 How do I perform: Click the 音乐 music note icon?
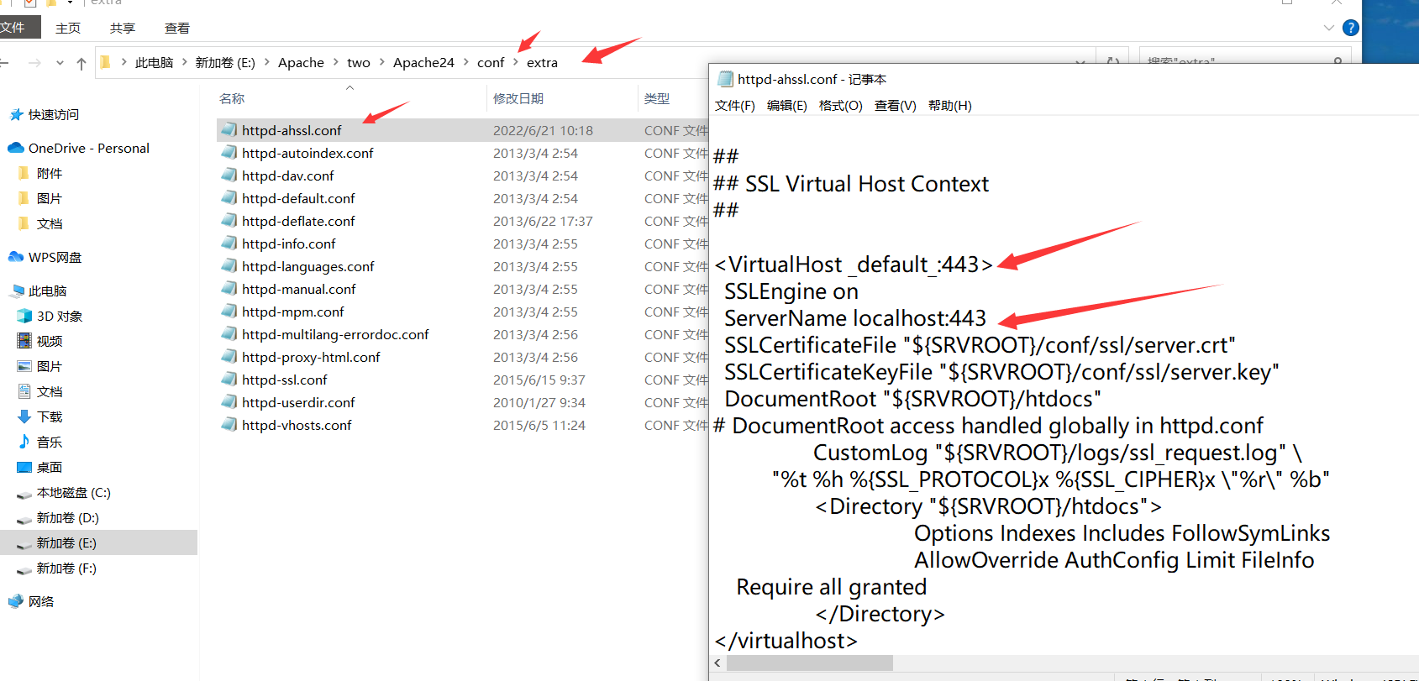coord(24,442)
